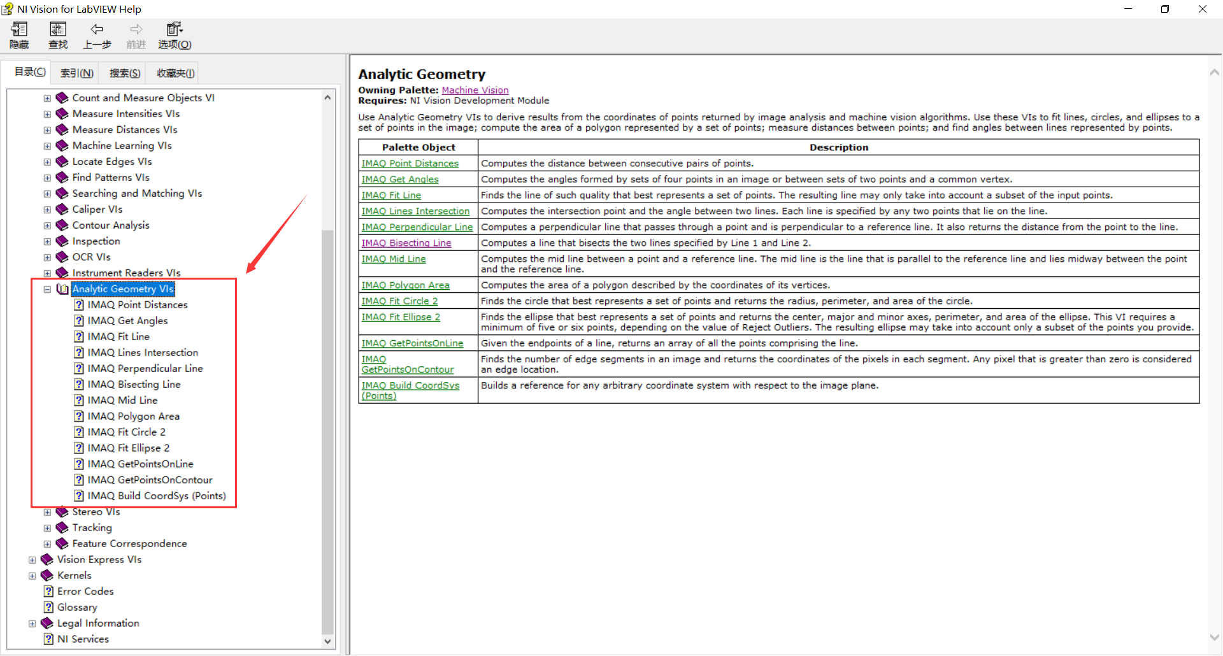This screenshot has height=656, width=1223.
Task: Expand the Count and Measure Objects VI node
Action: (47, 98)
